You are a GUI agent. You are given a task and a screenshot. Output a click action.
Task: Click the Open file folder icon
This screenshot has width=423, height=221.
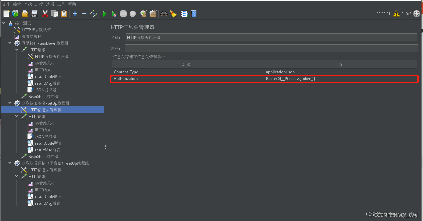[x=25, y=14]
